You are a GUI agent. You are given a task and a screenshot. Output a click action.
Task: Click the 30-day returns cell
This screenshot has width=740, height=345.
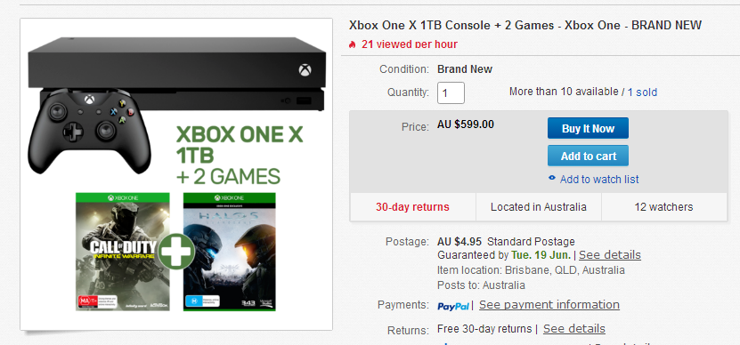[x=412, y=207]
